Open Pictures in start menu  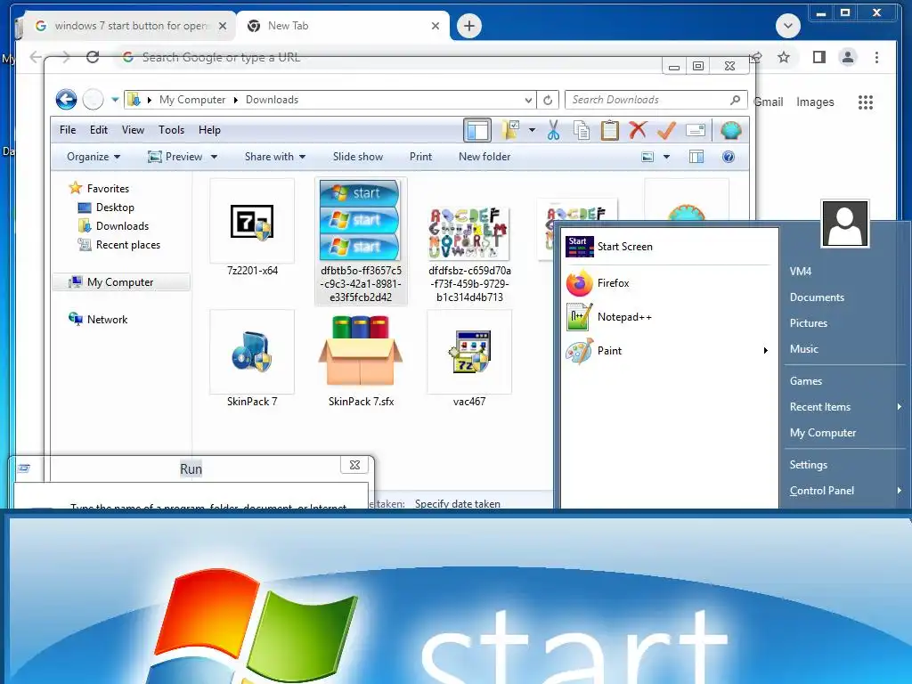[x=809, y=322]
